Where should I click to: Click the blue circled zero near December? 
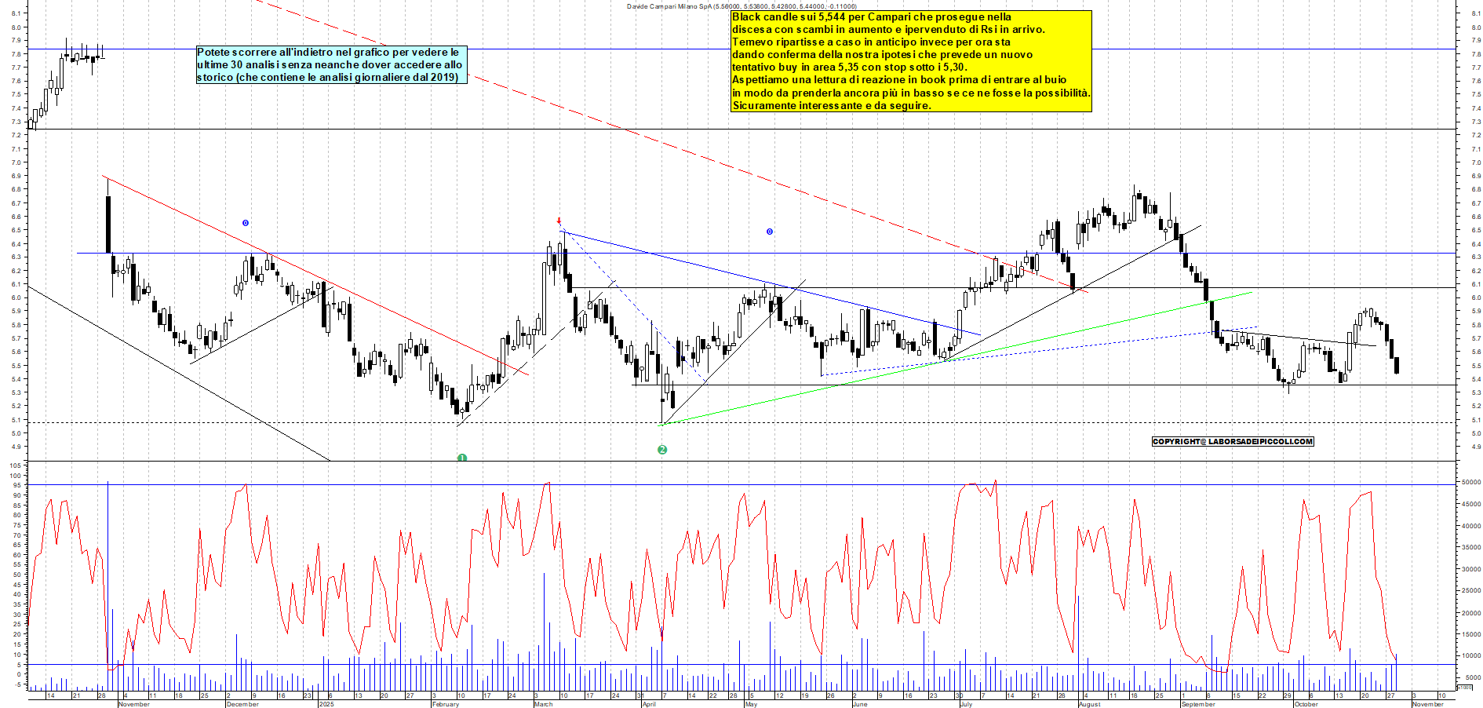tap(246, 223)
